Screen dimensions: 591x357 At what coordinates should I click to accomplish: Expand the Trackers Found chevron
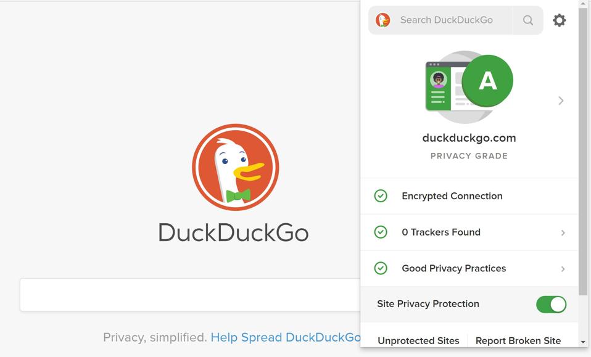click(x=563, y=232)
